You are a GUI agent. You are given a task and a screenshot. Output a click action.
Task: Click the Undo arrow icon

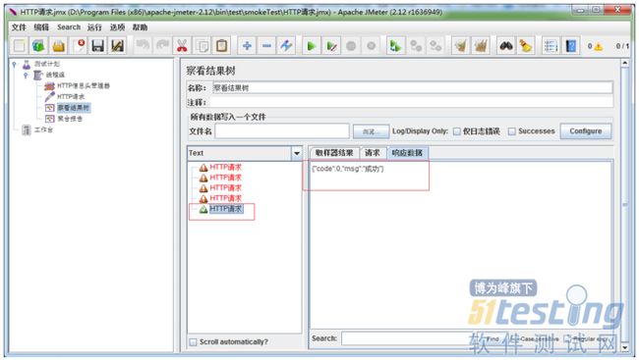[143, 46]
